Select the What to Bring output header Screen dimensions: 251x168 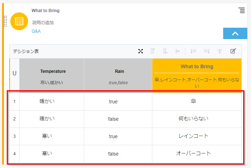click(197, 67)
